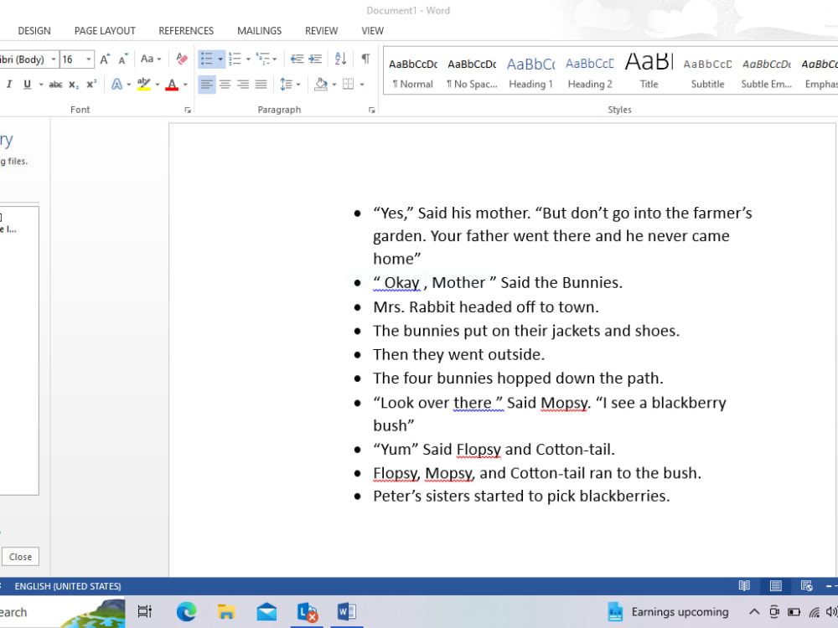Open Font dialog launcher
The image size is (838, 628).
(x=188, y=110)
